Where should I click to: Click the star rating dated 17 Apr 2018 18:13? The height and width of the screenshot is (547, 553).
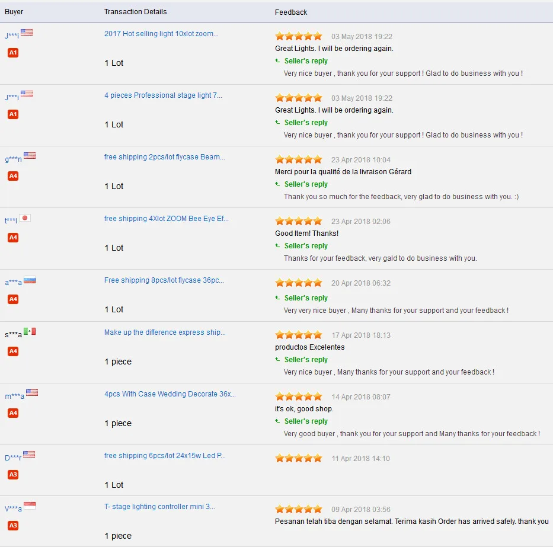click(x=299, y=335)
